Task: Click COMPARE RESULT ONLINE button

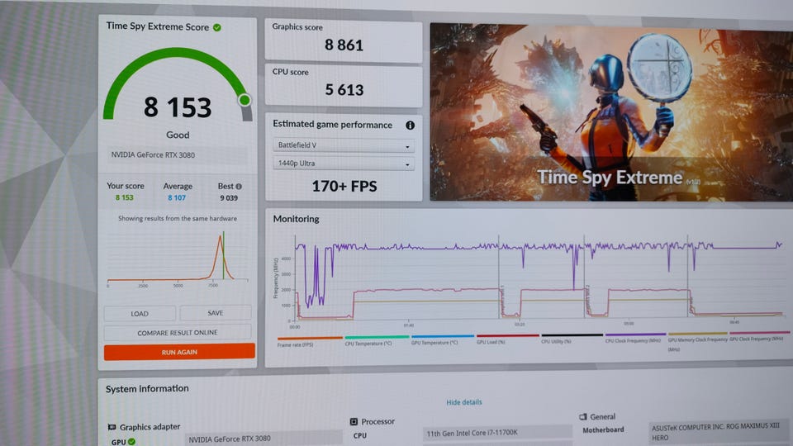Action: 178,333
